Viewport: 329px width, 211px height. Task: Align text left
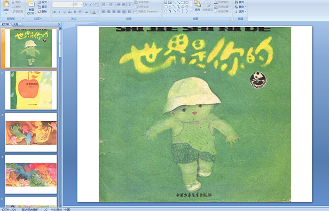(x=104, y=12)
